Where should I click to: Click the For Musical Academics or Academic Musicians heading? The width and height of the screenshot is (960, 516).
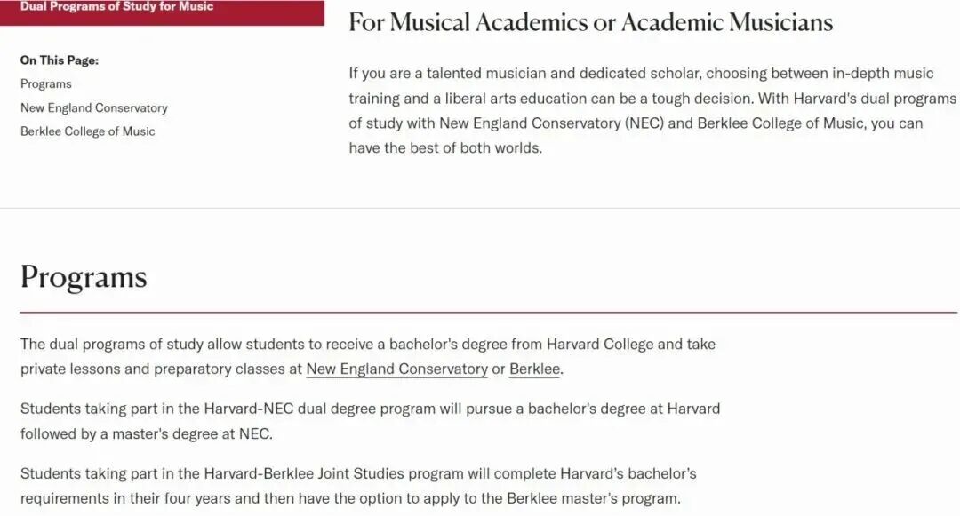[590, 22]
